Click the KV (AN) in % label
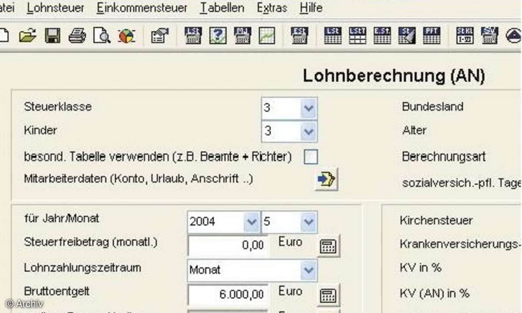 [x=435, y=293]
